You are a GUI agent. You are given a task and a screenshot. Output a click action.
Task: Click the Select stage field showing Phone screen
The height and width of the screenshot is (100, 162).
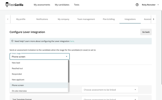point(39,56)
